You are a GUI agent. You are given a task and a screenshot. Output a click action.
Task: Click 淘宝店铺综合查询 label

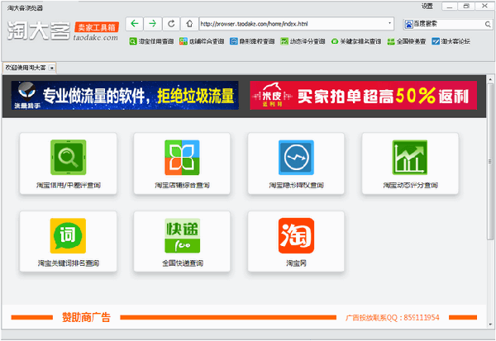point(182,185)
